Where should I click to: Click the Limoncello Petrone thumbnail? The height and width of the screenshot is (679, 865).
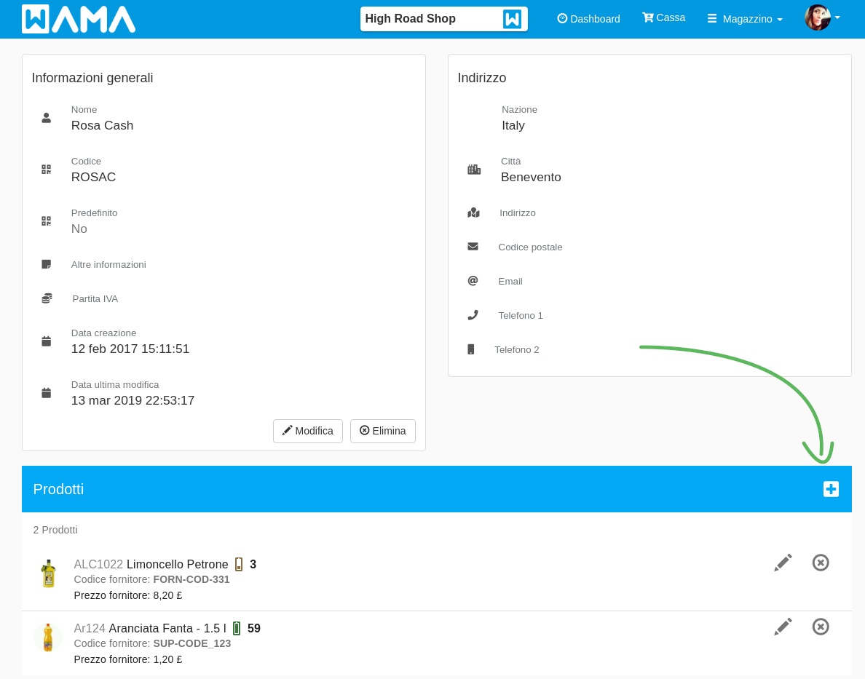(49, 573)
